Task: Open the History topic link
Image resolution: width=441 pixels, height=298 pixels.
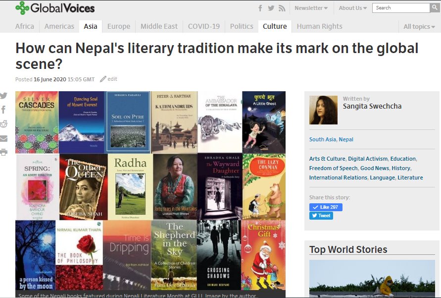Action: coord(401,168)
